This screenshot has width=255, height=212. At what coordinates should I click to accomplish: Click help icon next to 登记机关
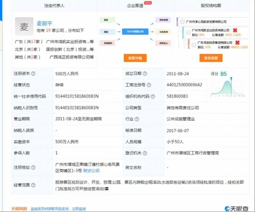pos(145,153)
